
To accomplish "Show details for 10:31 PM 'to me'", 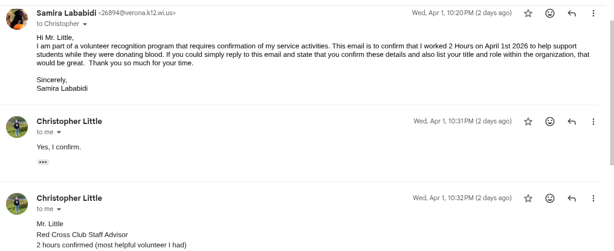I will pos(59,132).
